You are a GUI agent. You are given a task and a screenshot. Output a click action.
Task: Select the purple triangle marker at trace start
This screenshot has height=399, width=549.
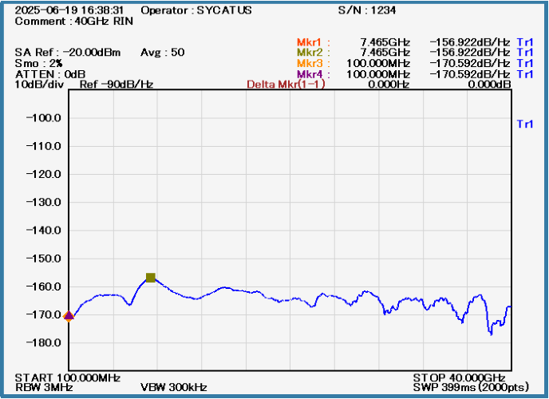[x=69, y=316]
